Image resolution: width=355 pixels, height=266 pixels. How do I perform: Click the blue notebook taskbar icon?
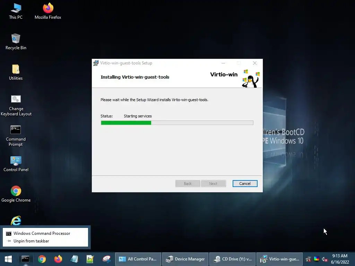(74, 259)
